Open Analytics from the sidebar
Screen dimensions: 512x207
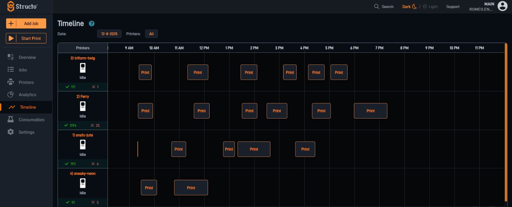coord(27,95)
